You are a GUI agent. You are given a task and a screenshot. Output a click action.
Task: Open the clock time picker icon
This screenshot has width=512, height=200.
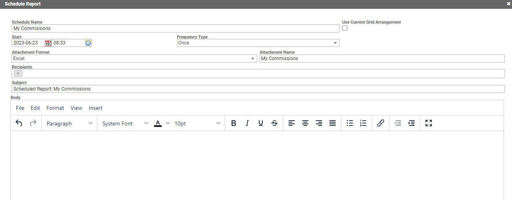88,43
